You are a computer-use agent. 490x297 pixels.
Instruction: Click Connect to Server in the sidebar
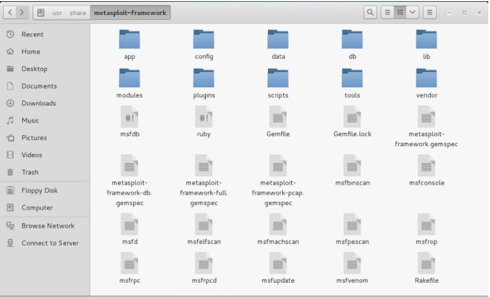point(45,243)
